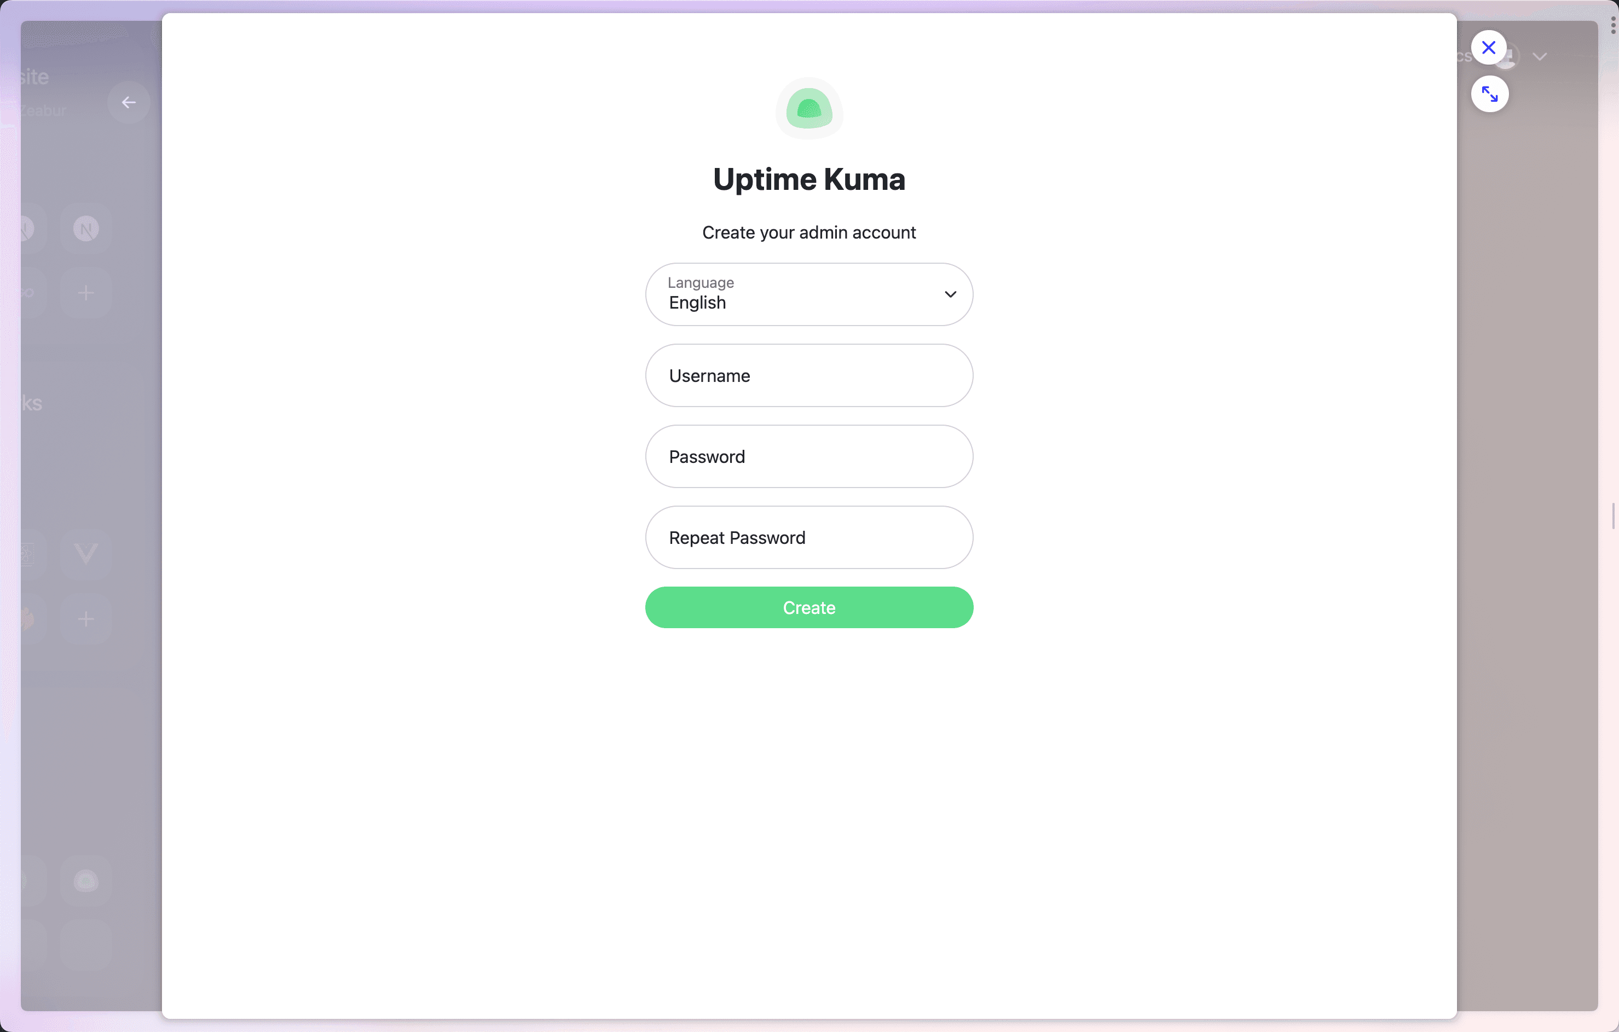Click the green Create submit button
Image resolution: width=1619 pixels, height=1032 pixels.
pos(809,607)
